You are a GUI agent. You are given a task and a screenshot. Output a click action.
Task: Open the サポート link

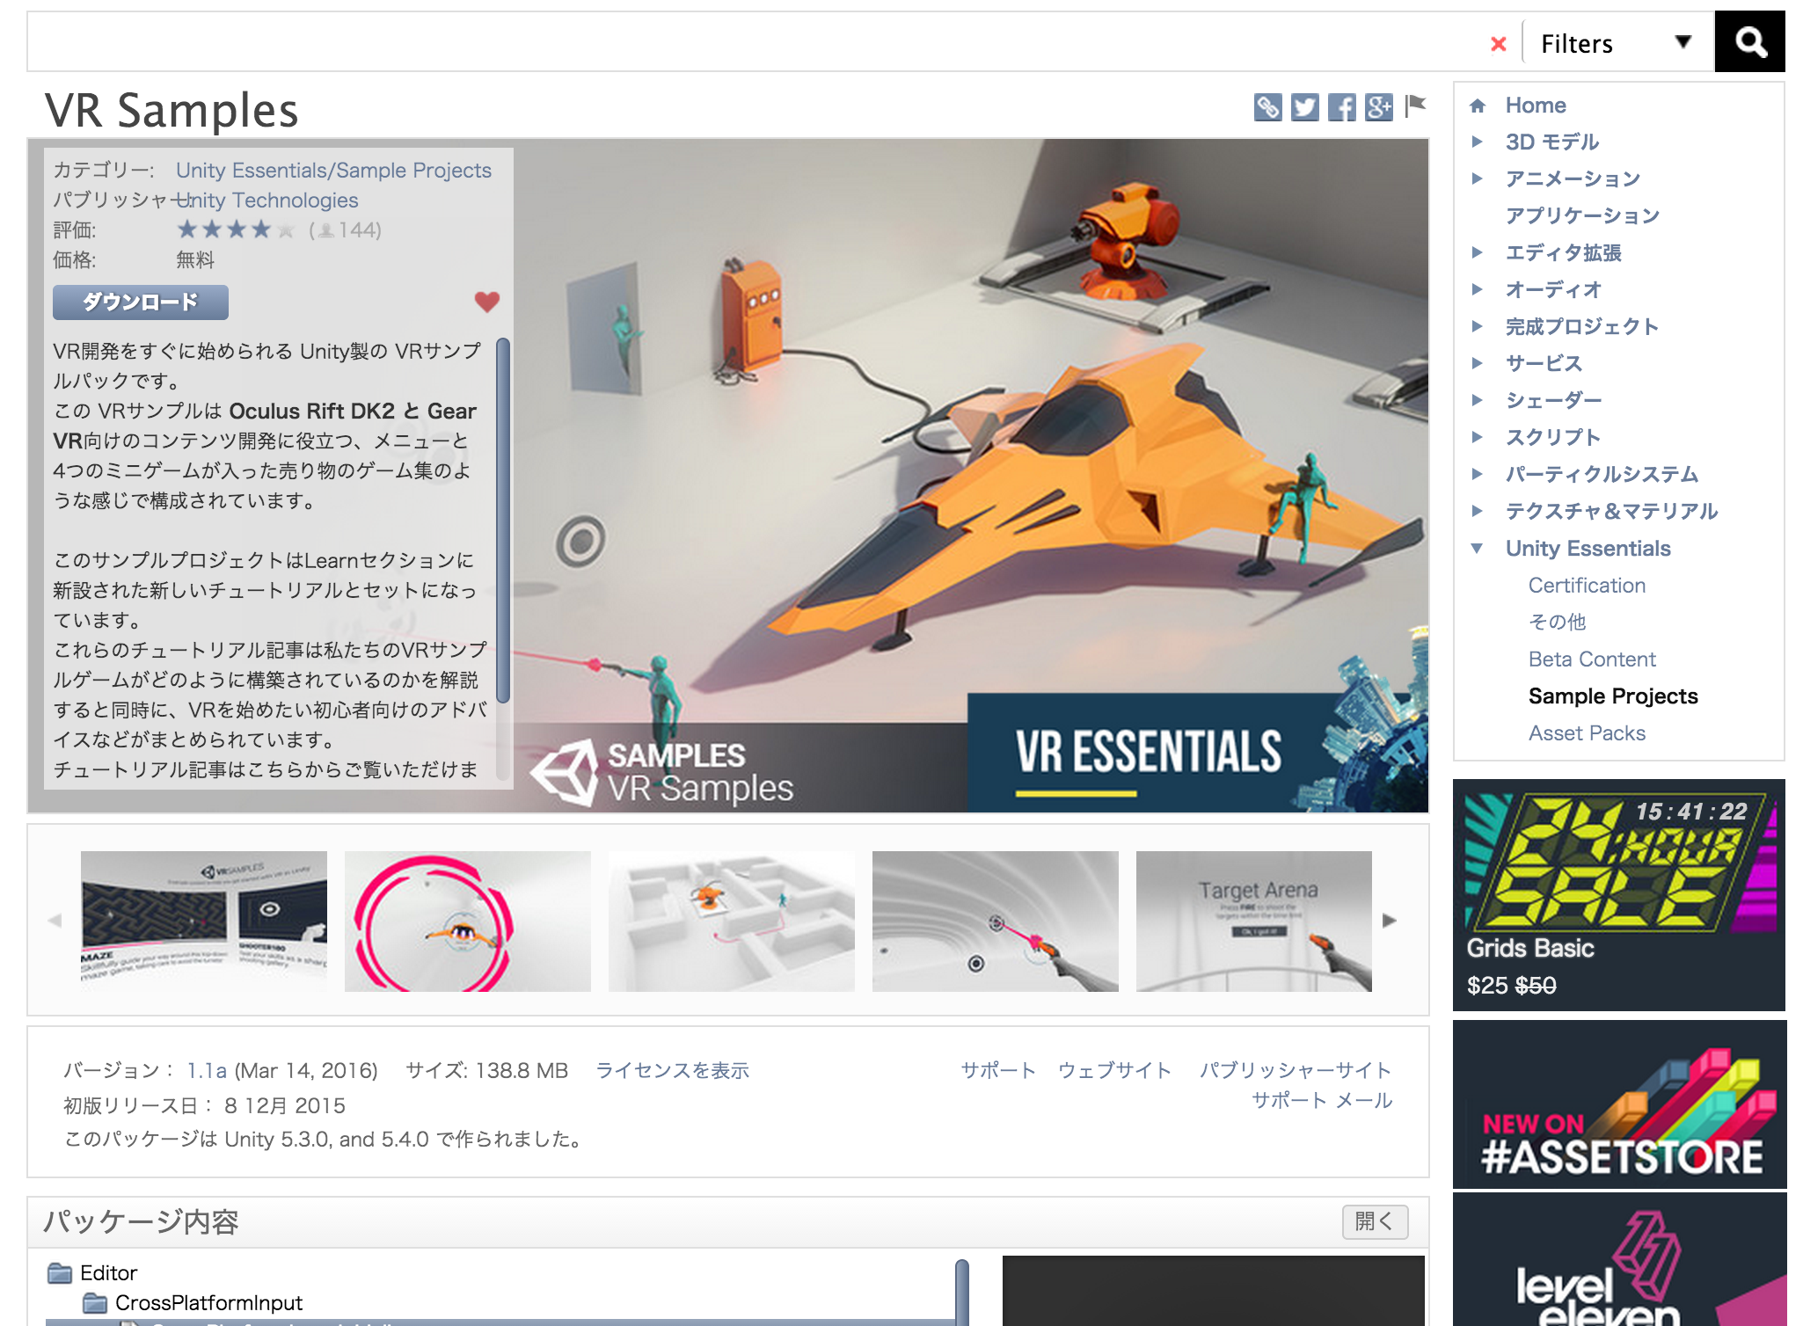click(998, 1070)
